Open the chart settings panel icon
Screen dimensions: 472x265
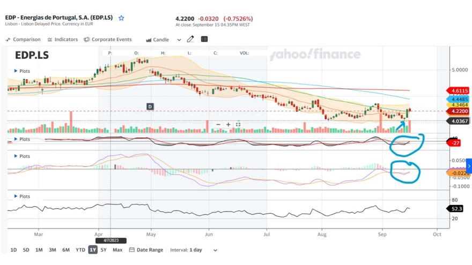tap(204, 39)
